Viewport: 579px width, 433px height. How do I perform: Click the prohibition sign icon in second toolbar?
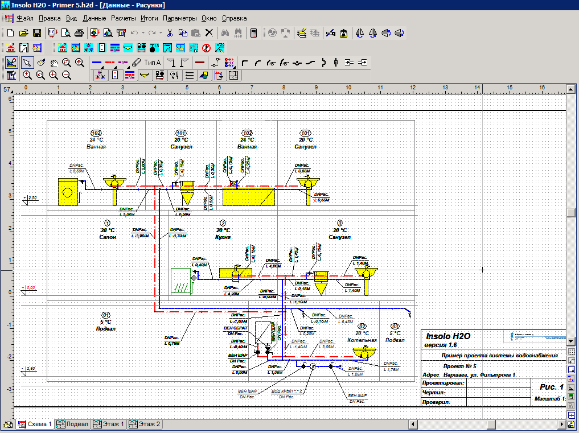click(x=207, y=48)
